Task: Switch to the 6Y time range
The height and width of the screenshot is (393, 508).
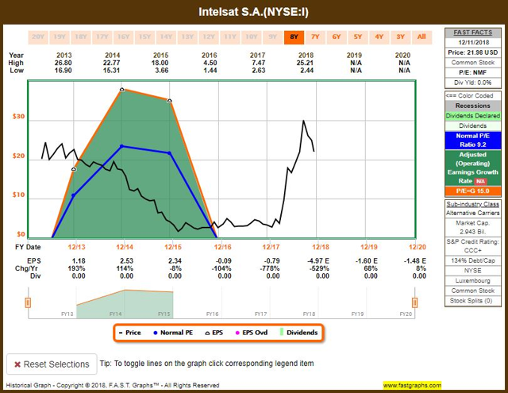Action: (x=337, y=37)
